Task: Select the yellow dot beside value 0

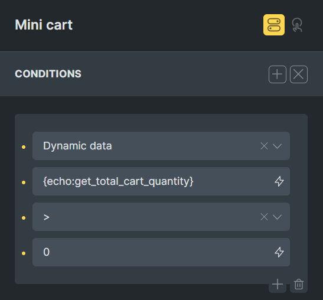Action: pos(24,253)
